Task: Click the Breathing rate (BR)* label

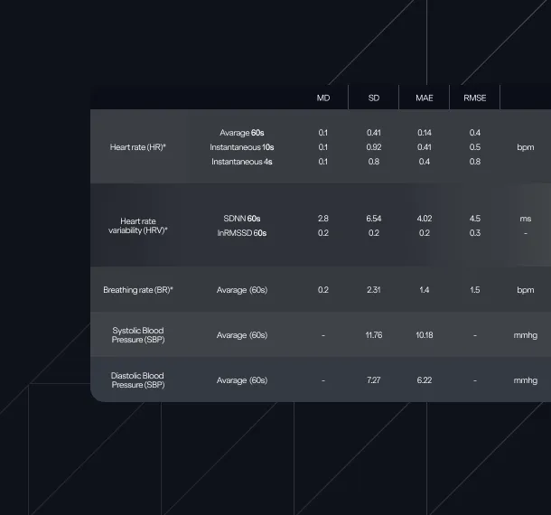Action: 137,290
